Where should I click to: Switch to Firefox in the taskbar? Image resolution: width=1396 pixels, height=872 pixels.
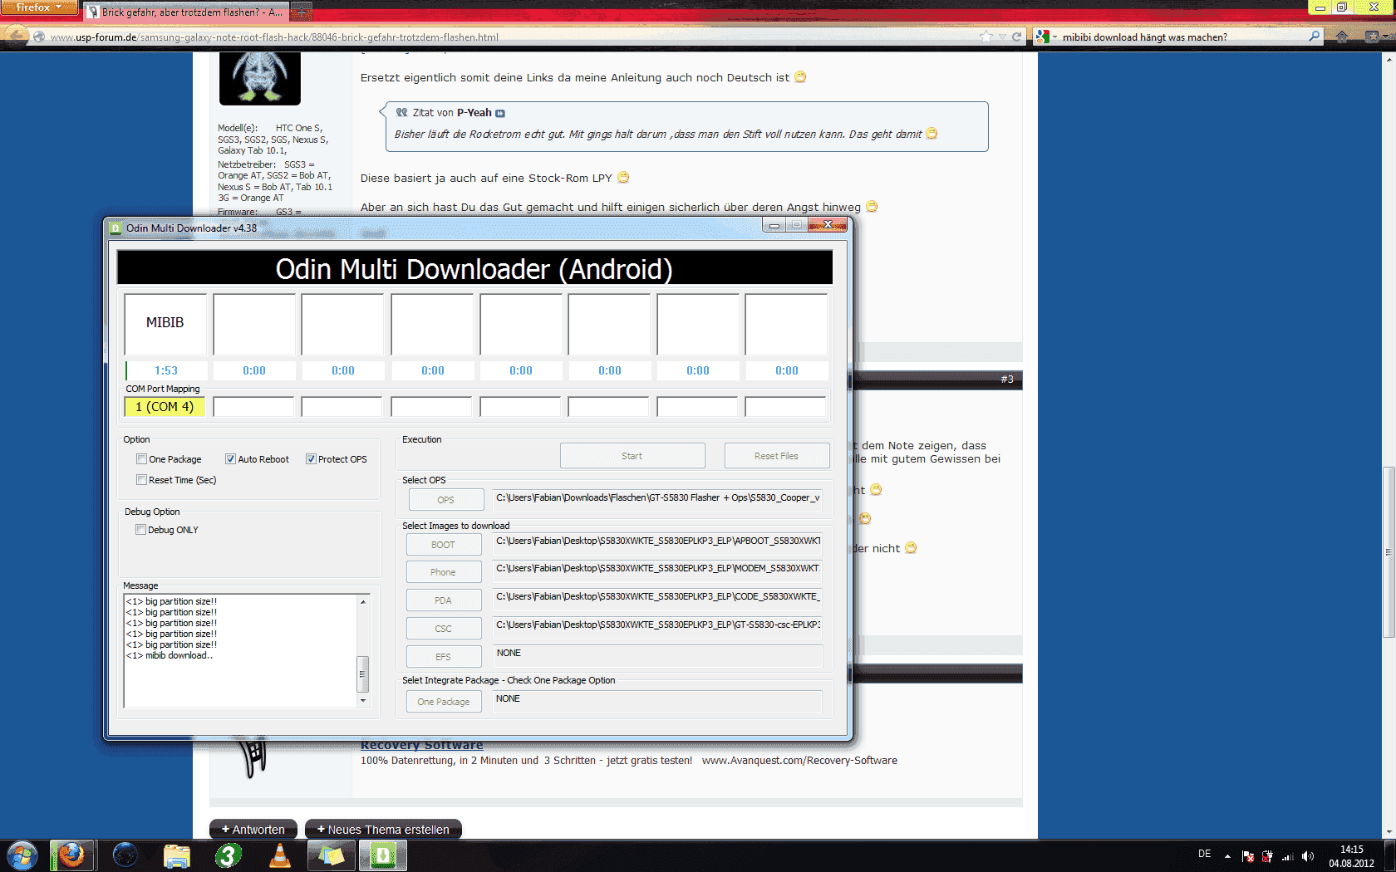click(71, 855)
